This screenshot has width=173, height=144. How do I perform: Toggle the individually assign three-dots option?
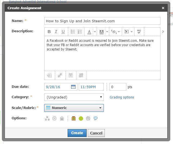[x=47, y=119]
